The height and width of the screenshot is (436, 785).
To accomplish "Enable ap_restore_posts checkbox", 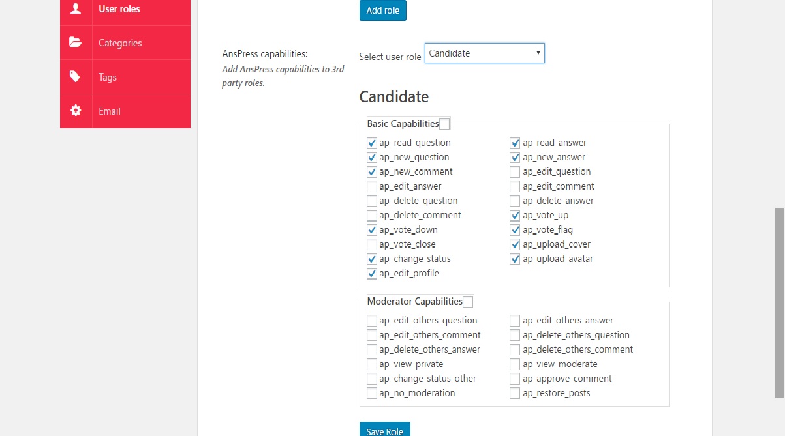I will coord(515,393).
